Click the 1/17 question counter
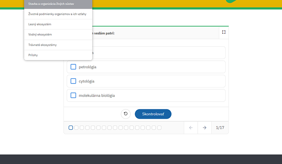The width and height of the screenshot is (282, 164). click(x=220, y=128)
